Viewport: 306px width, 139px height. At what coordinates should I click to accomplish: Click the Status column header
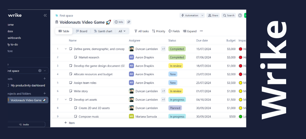[172, 40]
